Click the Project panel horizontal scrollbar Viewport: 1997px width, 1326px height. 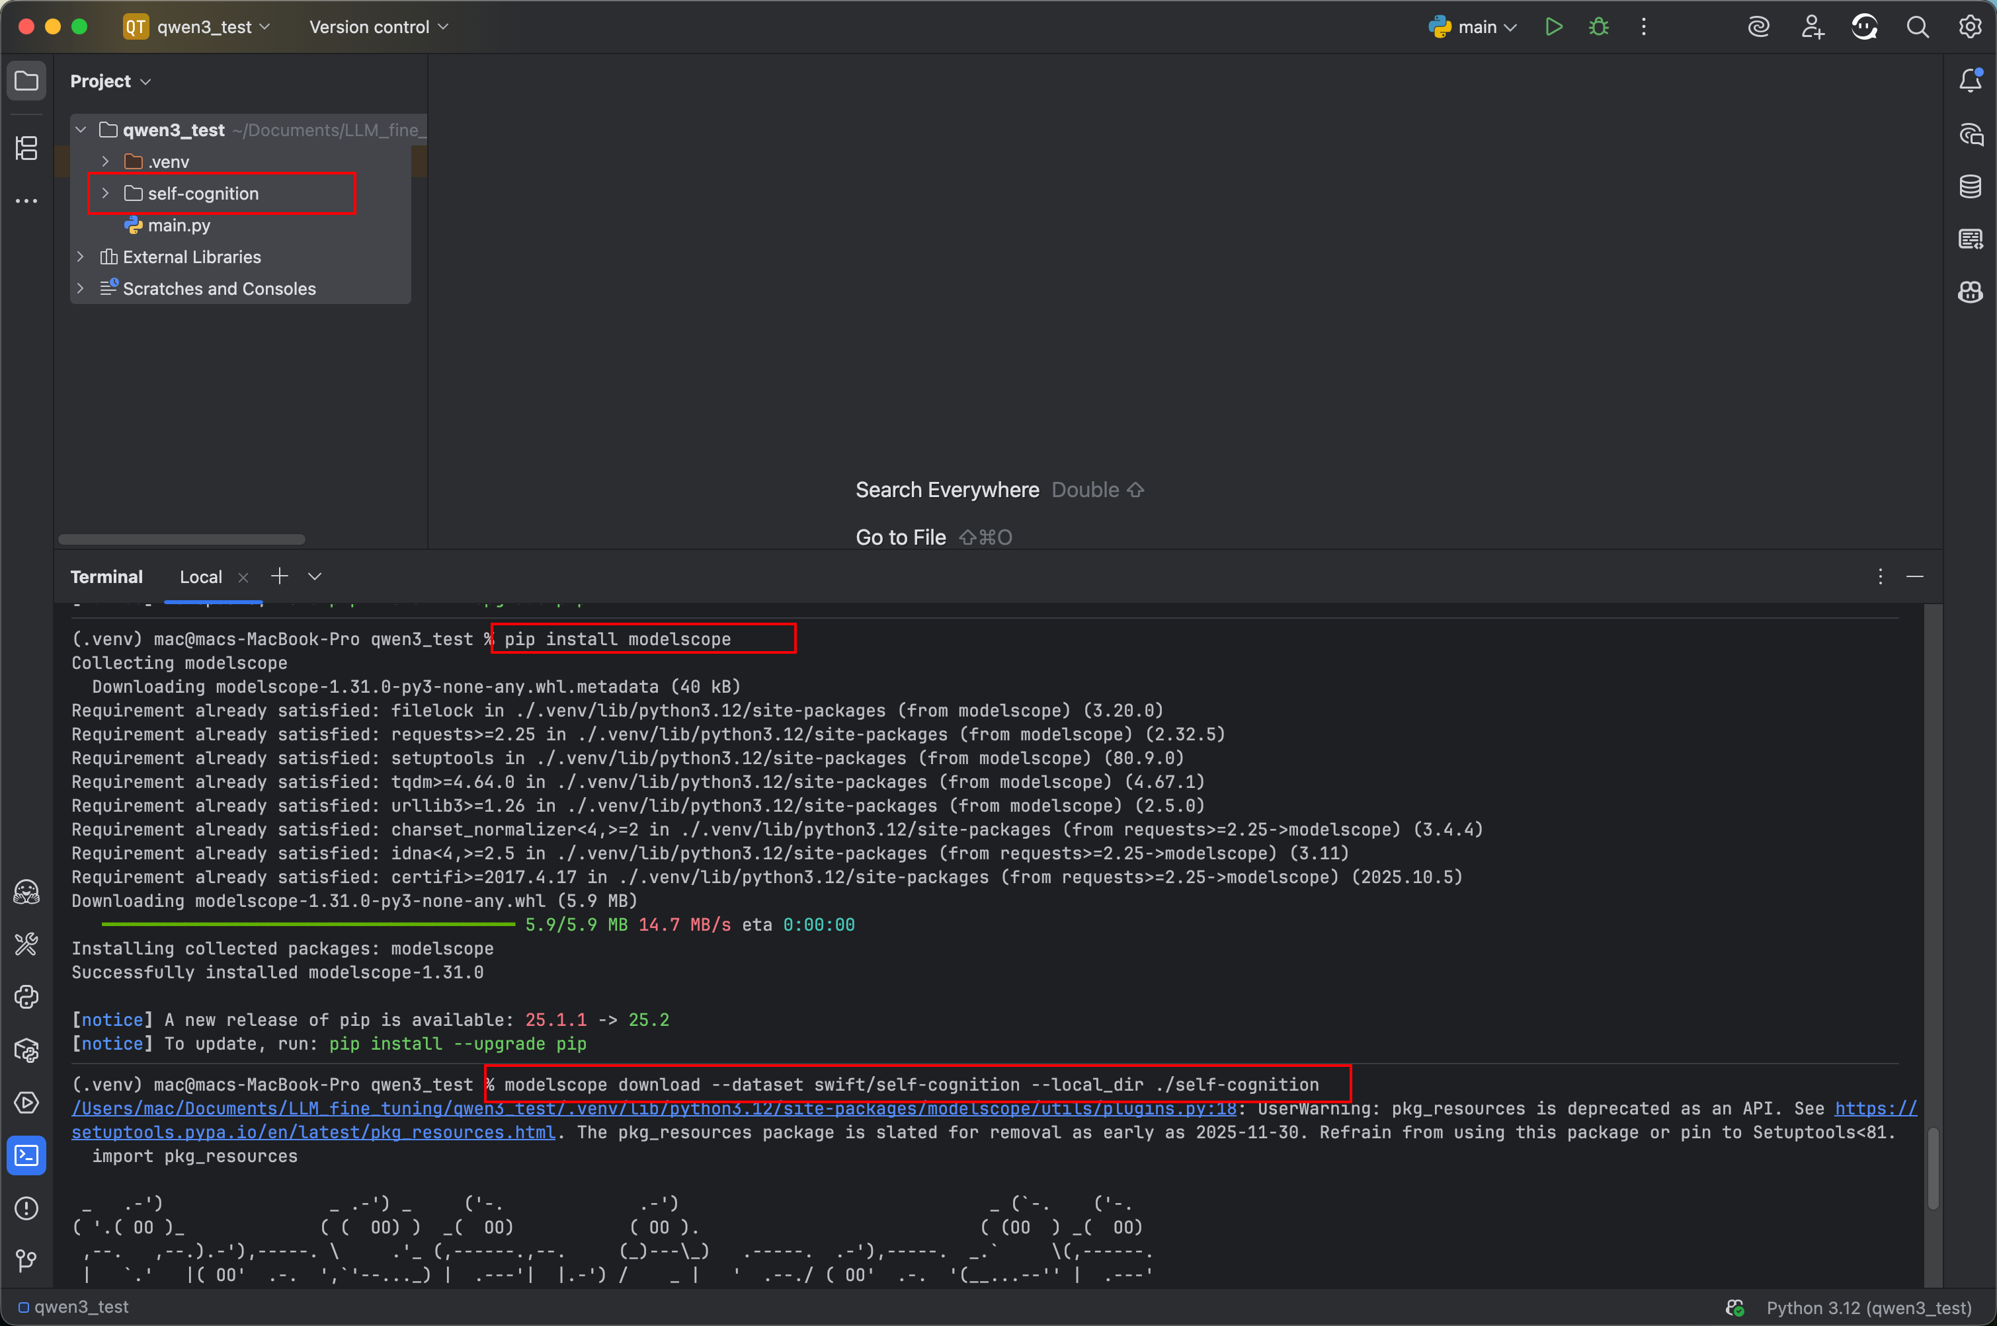pyautogui.click(x=181, y=539)
